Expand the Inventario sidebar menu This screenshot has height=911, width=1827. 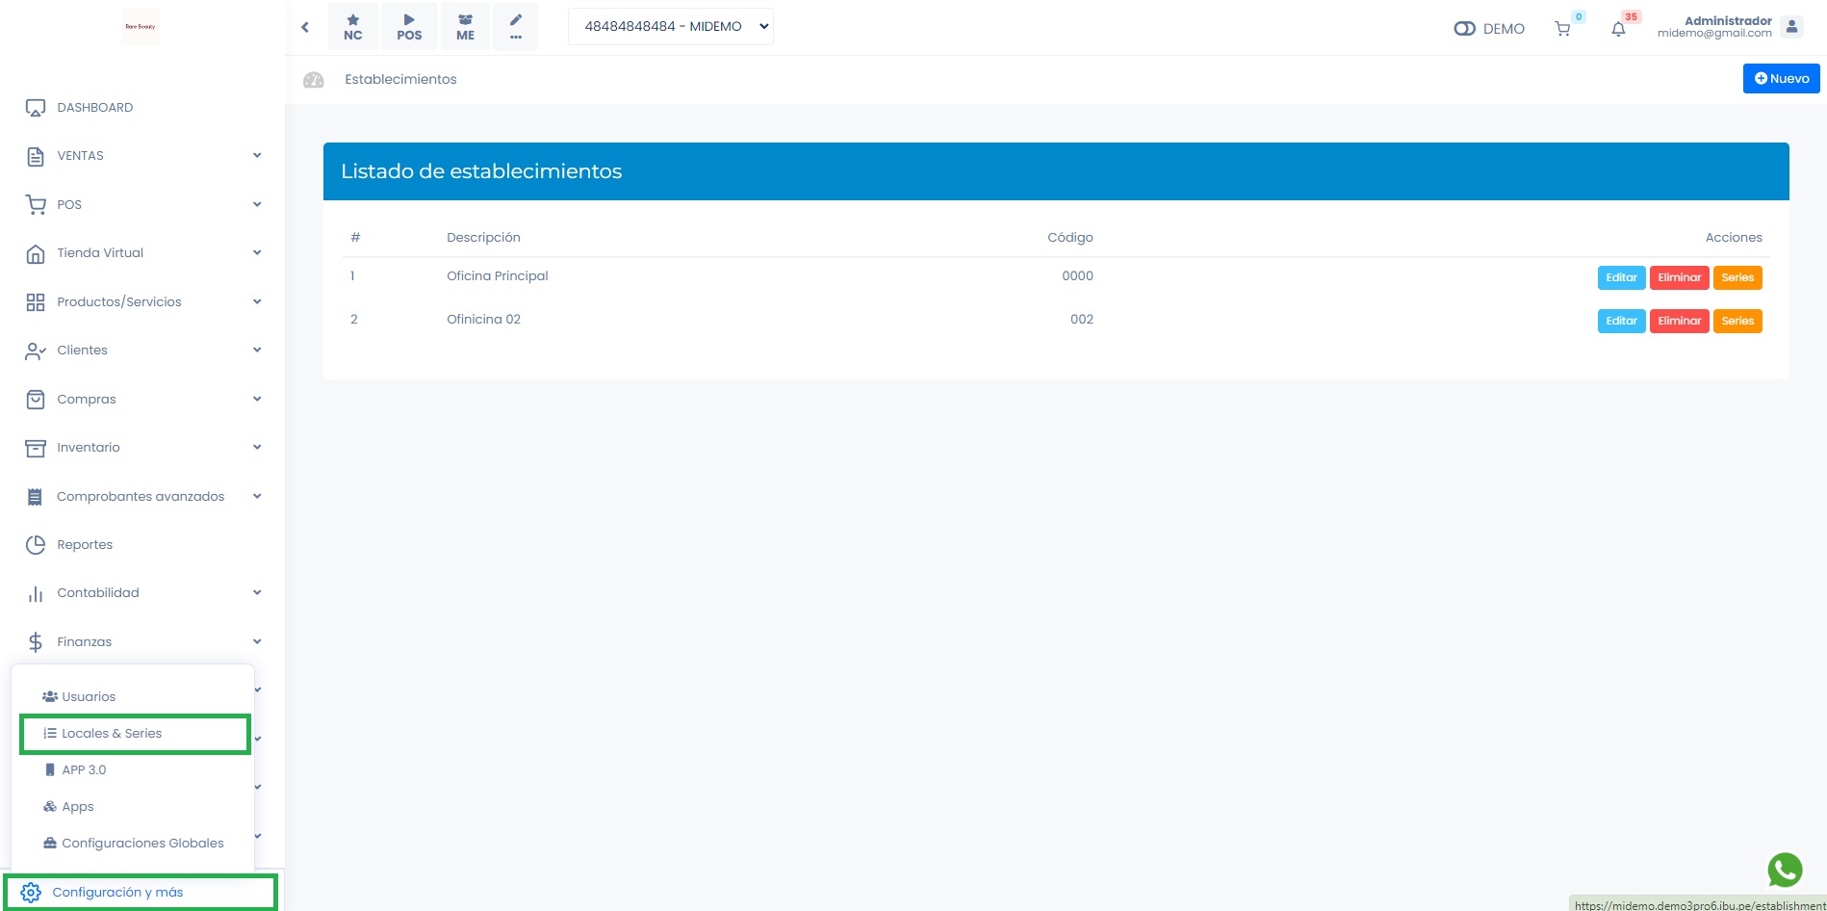click(144, 448)
